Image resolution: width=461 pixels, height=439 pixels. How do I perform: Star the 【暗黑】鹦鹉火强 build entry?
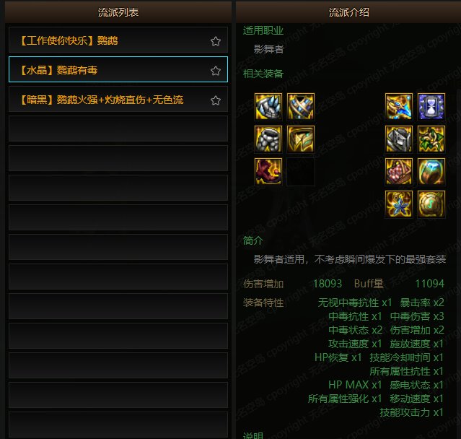(216, 100)
